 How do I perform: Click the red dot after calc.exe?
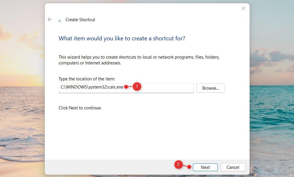pos(126,87)
